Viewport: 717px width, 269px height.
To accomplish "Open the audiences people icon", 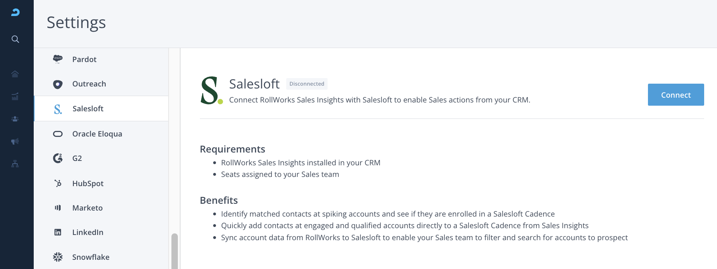I will pos(15,119).
